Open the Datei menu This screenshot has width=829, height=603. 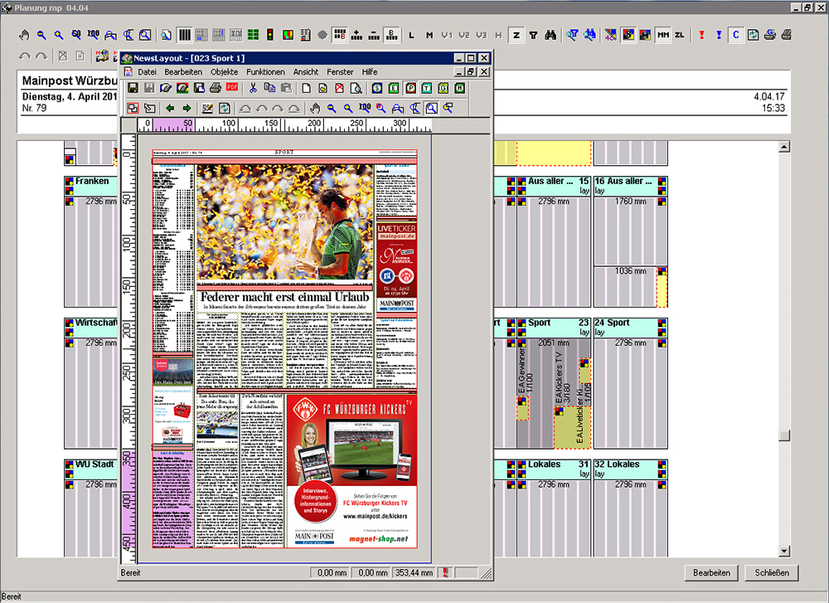pyautogui.click(x=147, y=72)
